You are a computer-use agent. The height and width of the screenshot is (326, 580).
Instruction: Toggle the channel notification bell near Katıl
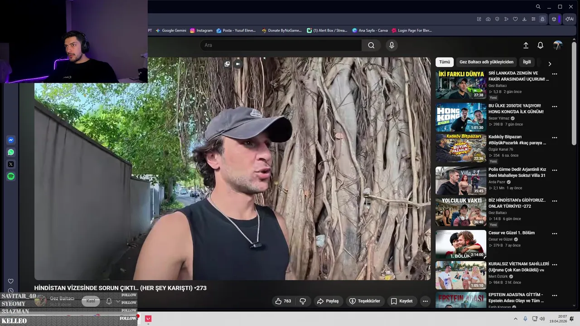pyautogui.click(x=109, y=301)
